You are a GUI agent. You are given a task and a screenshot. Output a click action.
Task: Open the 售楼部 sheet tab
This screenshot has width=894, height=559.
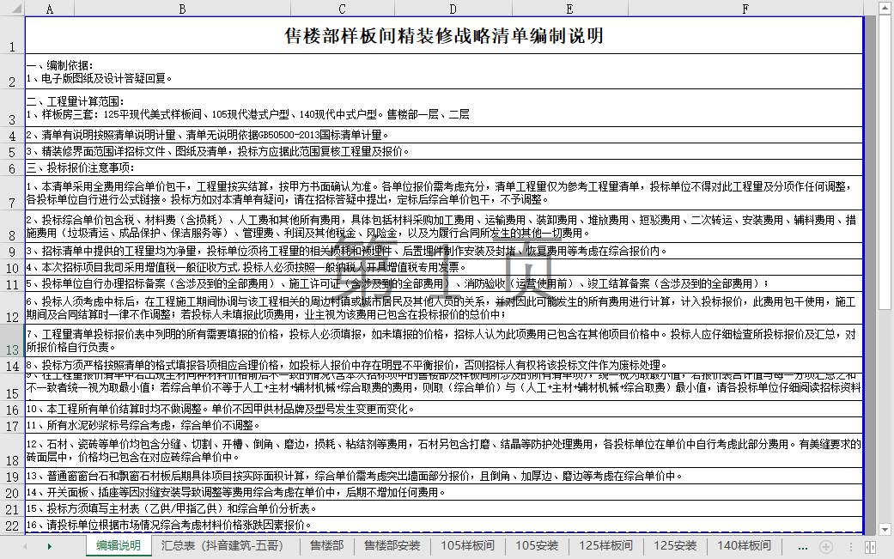coord(326,546)
